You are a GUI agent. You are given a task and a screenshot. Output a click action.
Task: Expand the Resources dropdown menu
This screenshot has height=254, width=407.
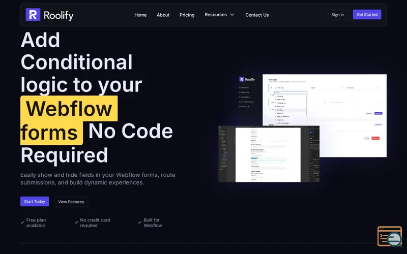(x=219, y=15)
